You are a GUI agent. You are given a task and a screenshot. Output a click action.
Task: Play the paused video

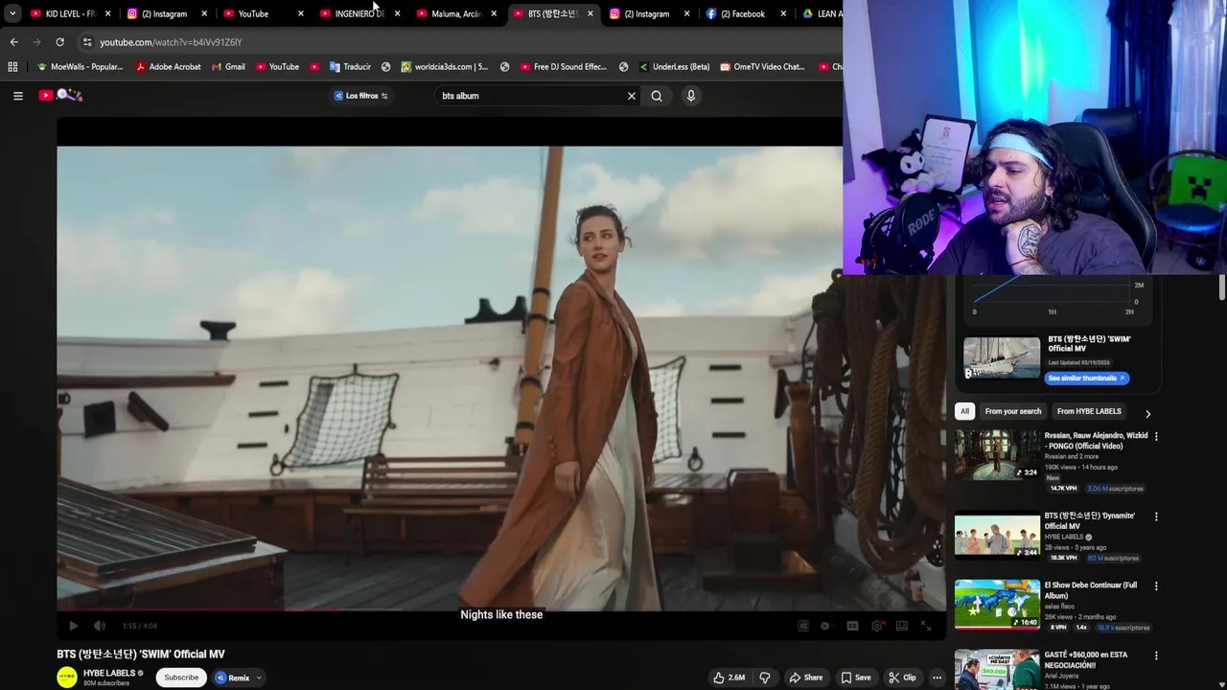tap(74, 626)
